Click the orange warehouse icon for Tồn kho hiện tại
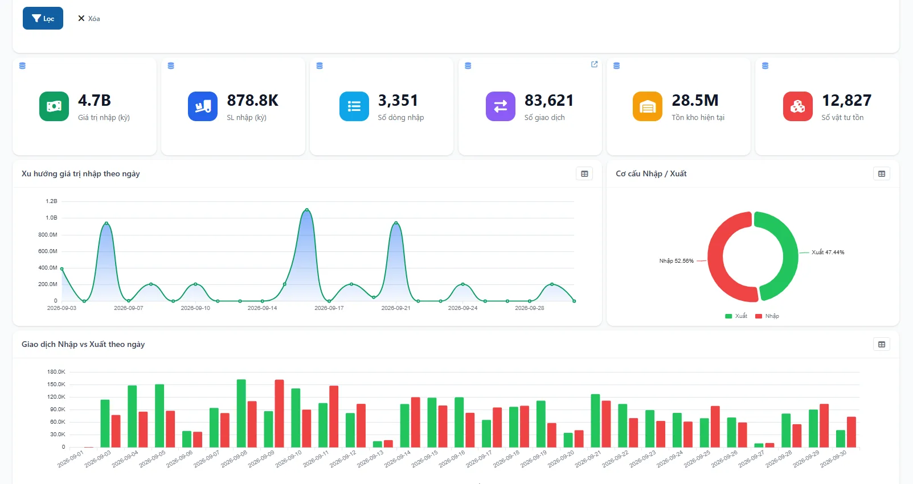This screenshot has height=484, width=913. pos(648,106)
